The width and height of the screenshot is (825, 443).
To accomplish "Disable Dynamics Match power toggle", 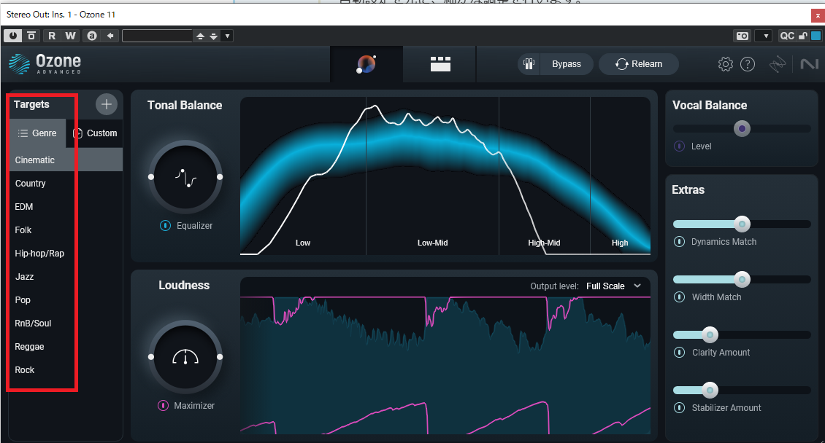I will pyautogui.click(x=679, y=242).
